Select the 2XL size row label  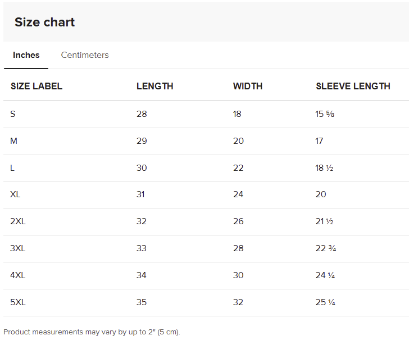[x=18, y=221]
